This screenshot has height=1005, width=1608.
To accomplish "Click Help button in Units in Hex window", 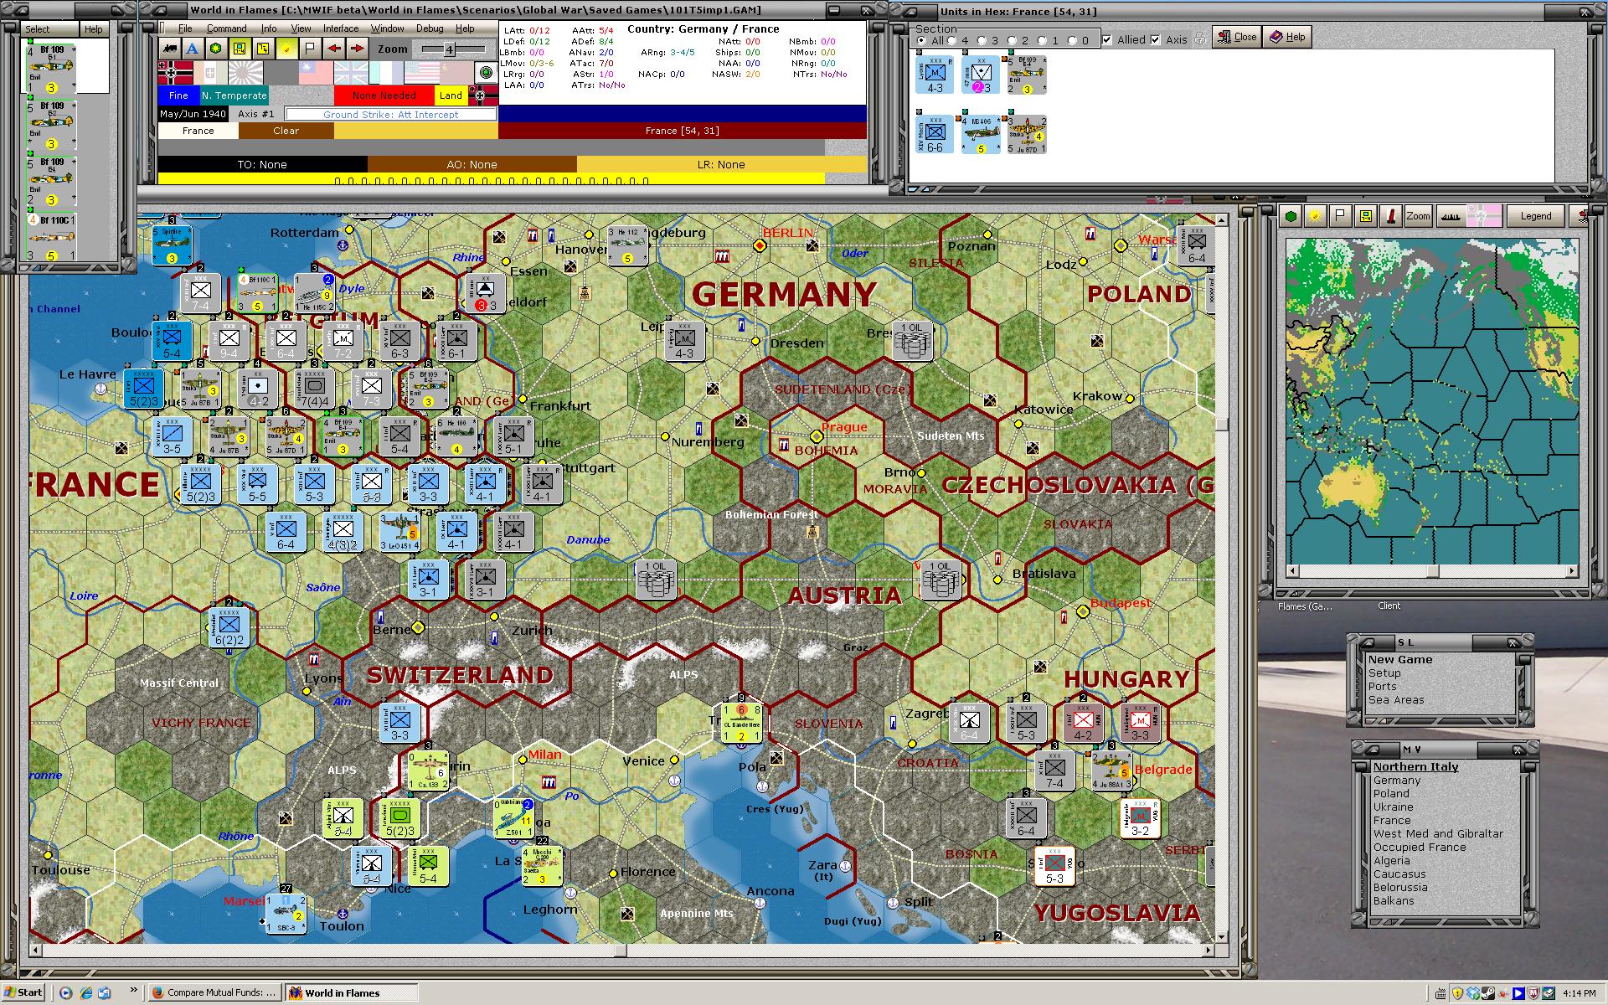I will coord(1287,37).
